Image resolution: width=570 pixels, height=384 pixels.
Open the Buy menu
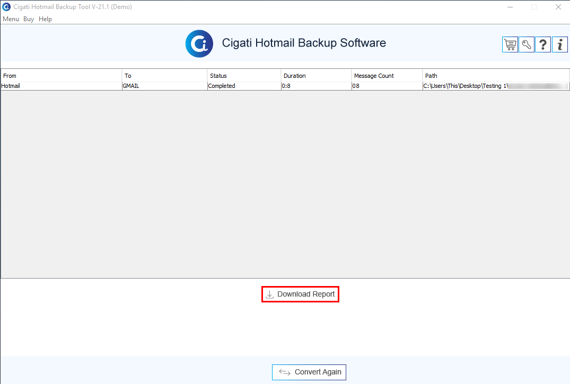[29, 19]
